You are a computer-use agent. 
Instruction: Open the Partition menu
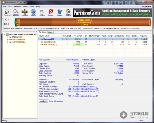[17, 7]
